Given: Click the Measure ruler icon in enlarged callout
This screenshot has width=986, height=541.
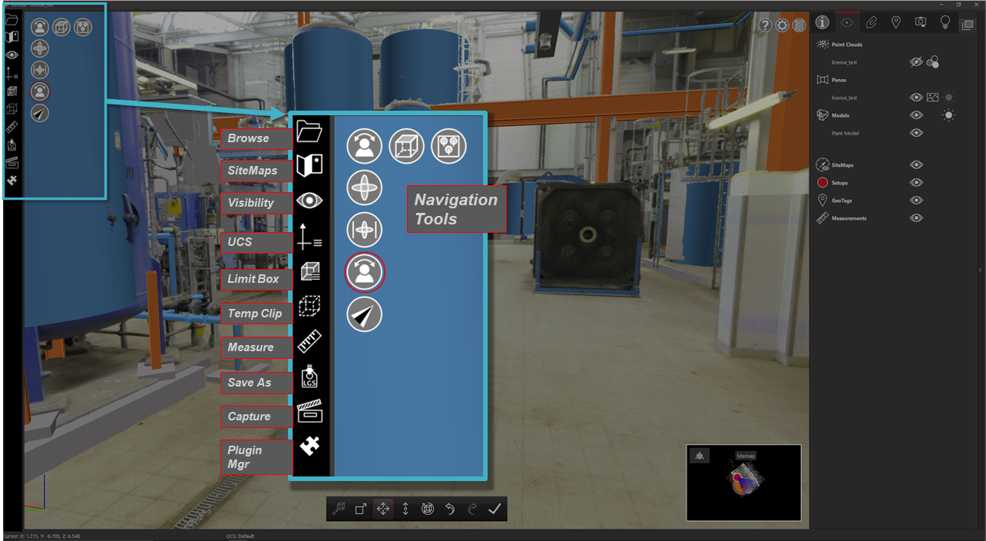Looking at the screenshot, I should click(309, 341).
